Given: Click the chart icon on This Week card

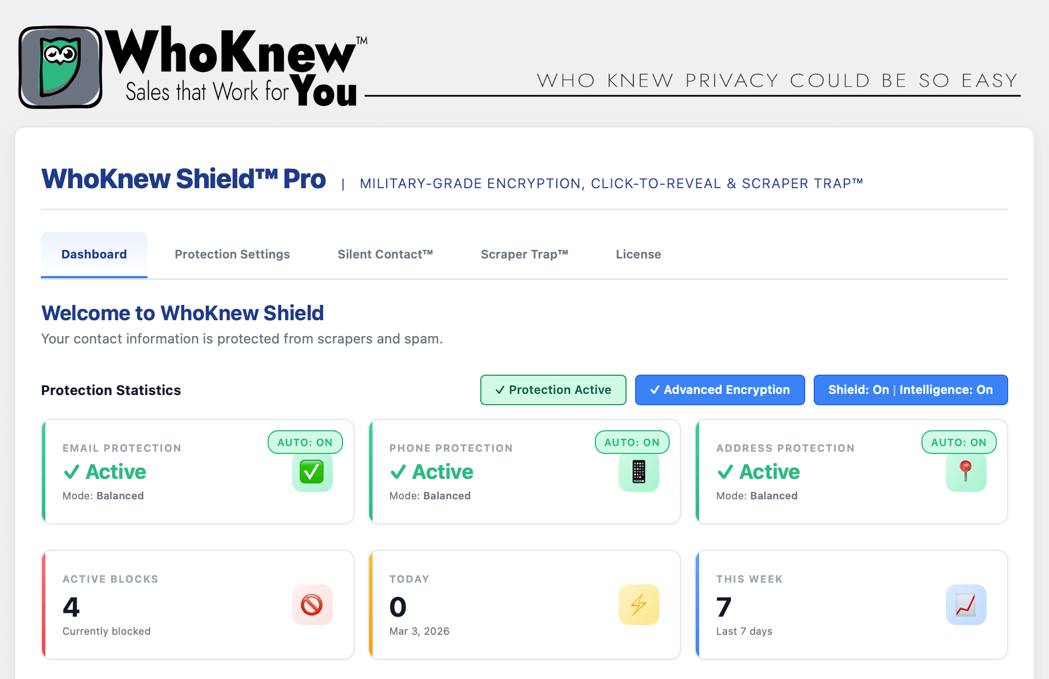Looking at the screenshot, I should click(x=966, y=605).
